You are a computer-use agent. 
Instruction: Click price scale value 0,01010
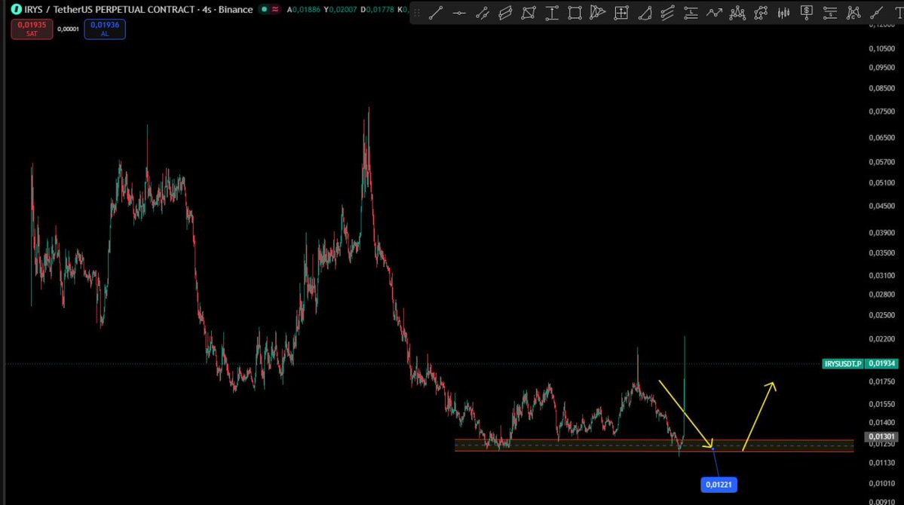[x=881, y=484]
